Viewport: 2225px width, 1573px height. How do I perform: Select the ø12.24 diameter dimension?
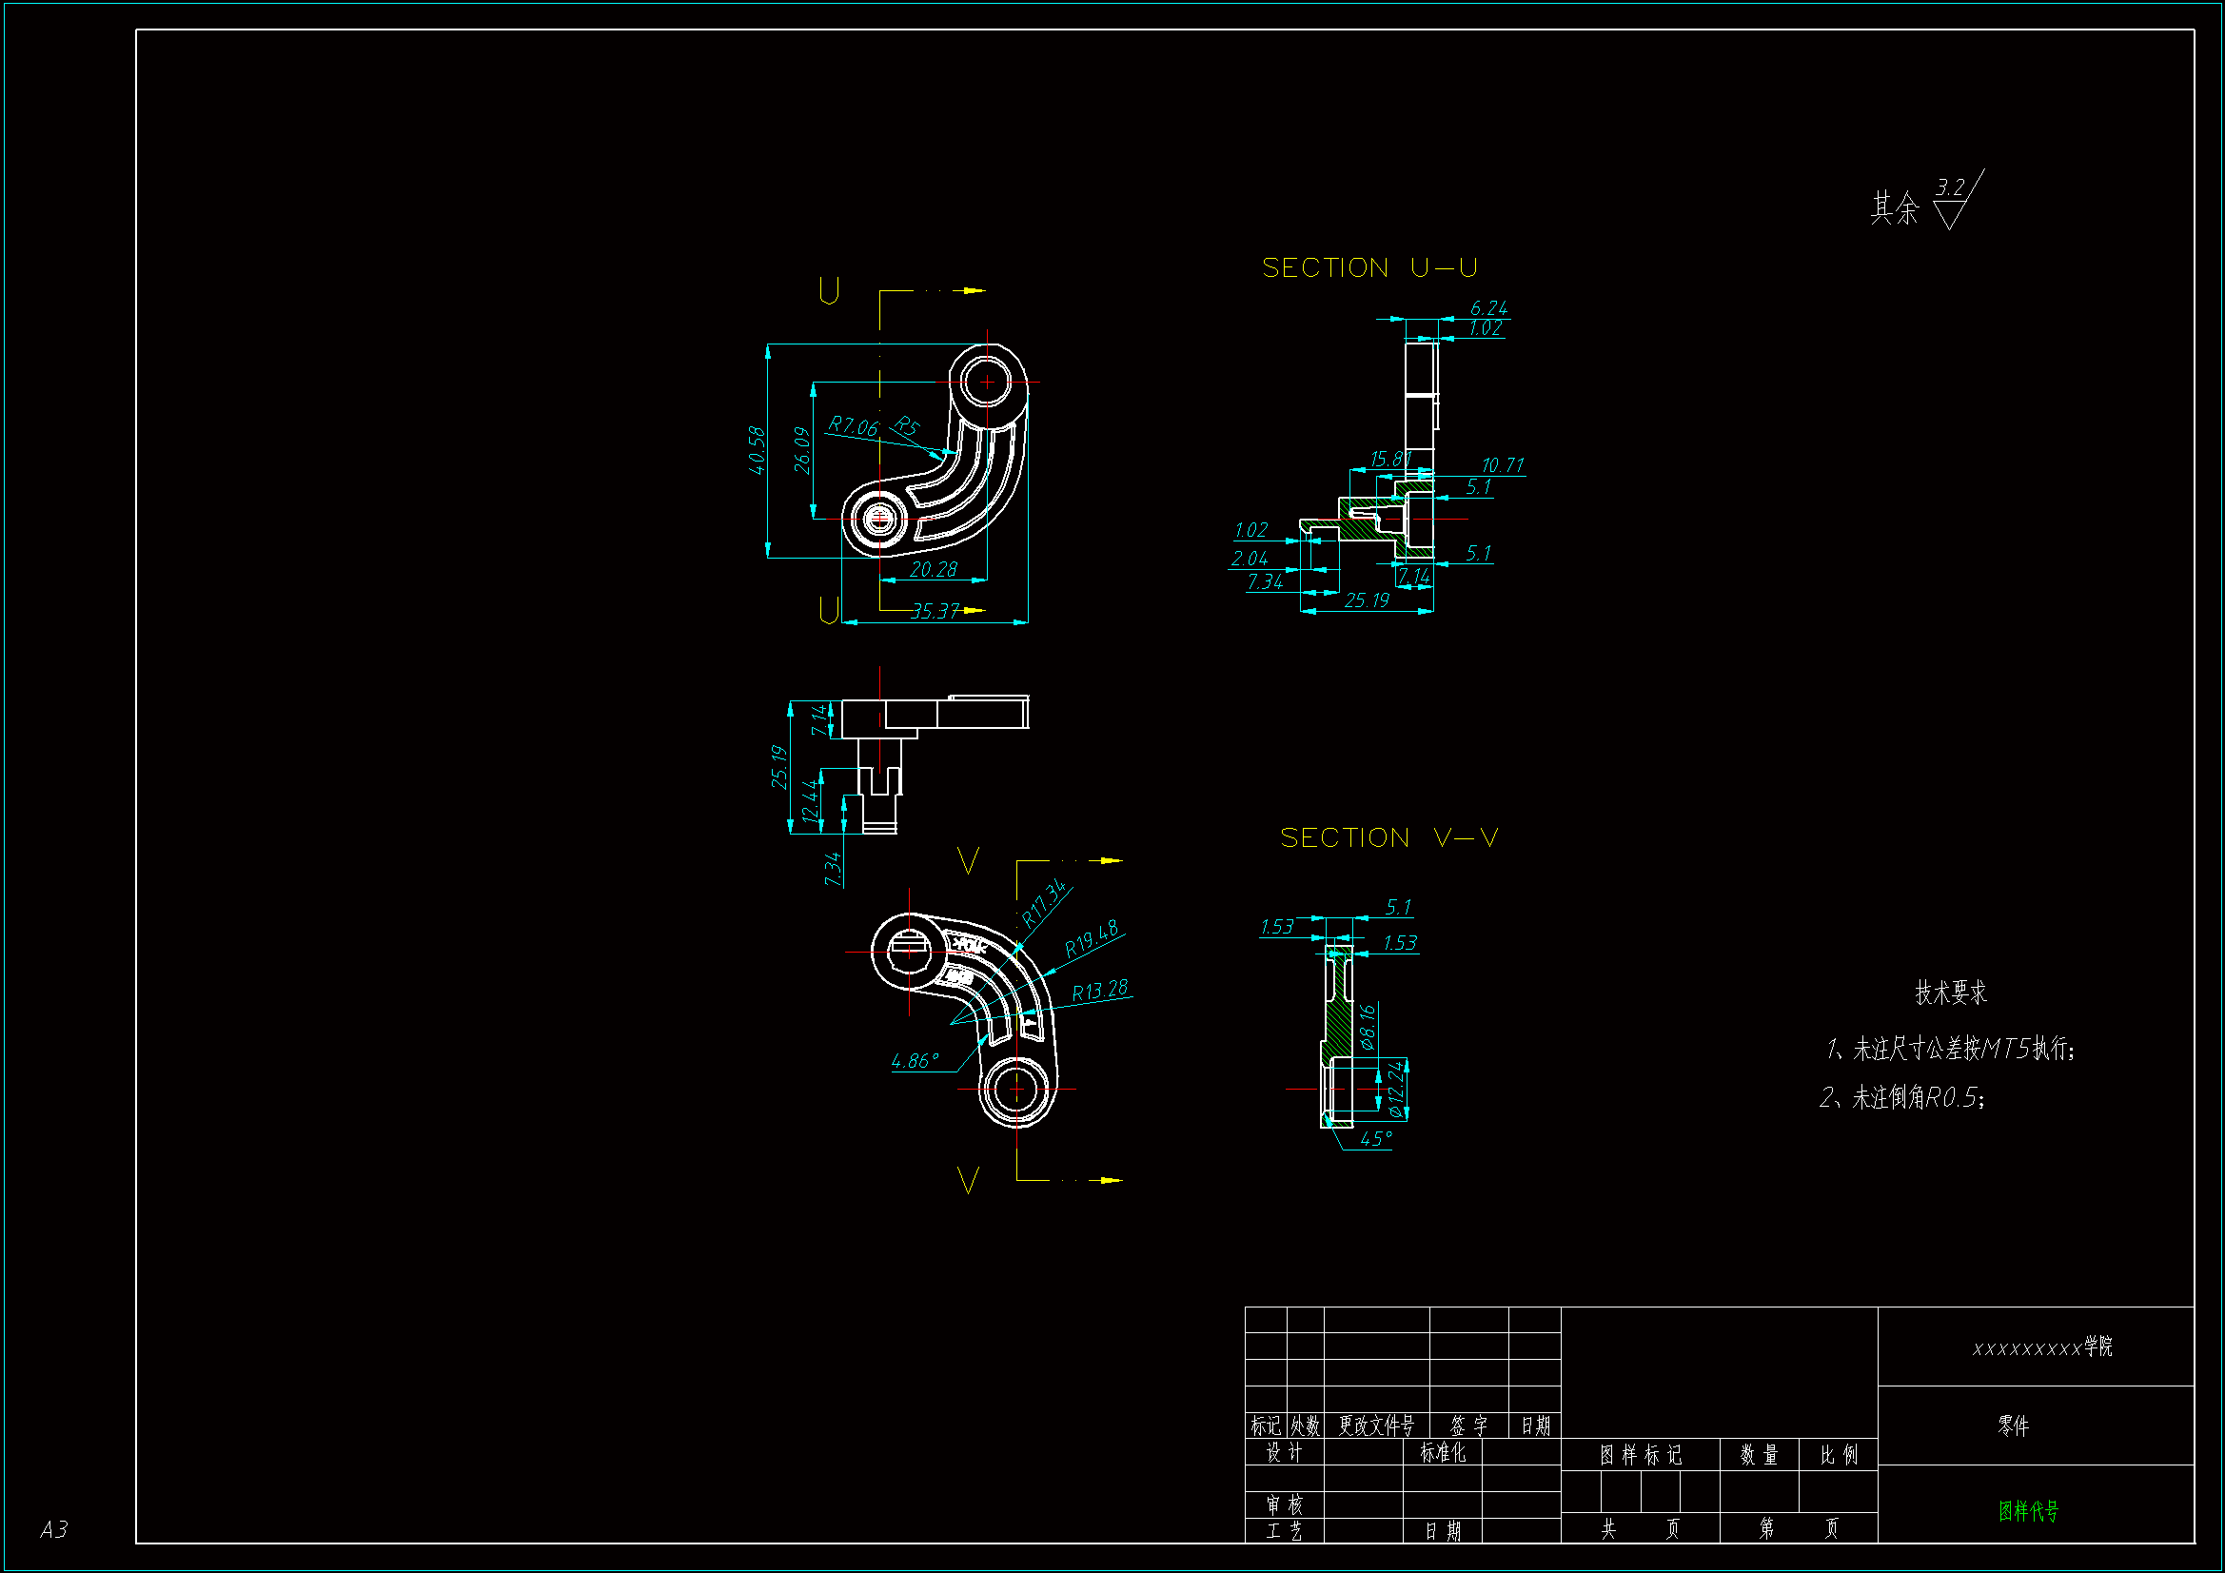point(1396,1091)
